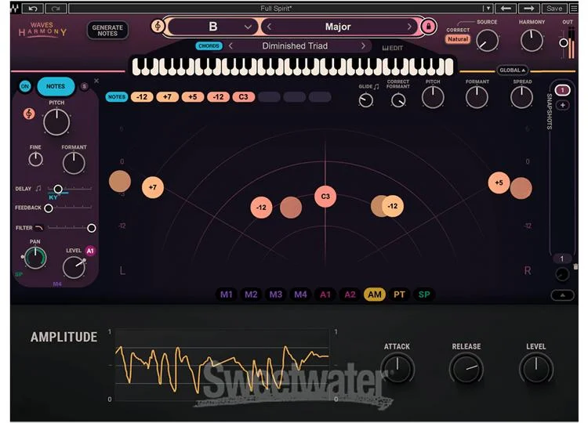This screenshot has width=588, height=423.
Task: Open the piano keyboard Edit control
Action: (x=392, y=48)
